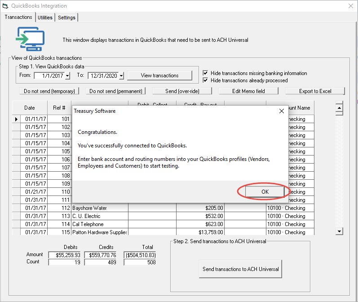The width and height of the screenshot is (358, 302).
Task: Switch to the Utilities tab
Action: tap(45, 18)
